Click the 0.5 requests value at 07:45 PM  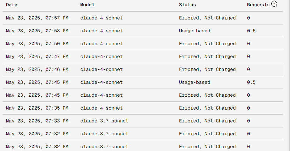tap(251, 82)
